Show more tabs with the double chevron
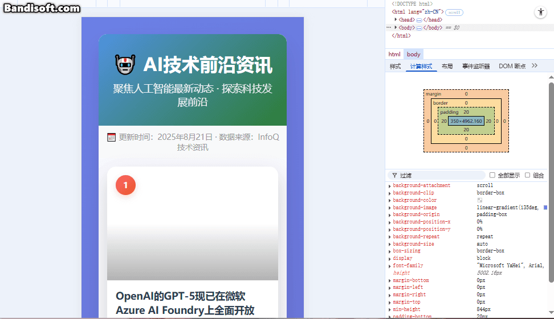The height and width of the screenshot is (319, 554). point(535,65)
